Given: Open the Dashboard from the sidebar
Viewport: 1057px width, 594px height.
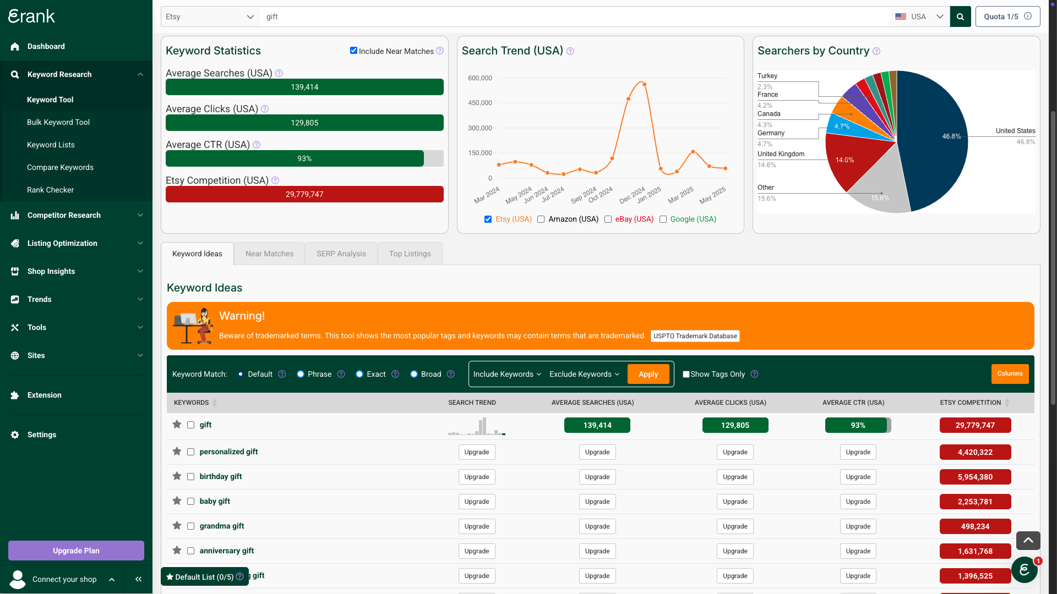Looking at the screenshot, I should click(x=46, y=46).
